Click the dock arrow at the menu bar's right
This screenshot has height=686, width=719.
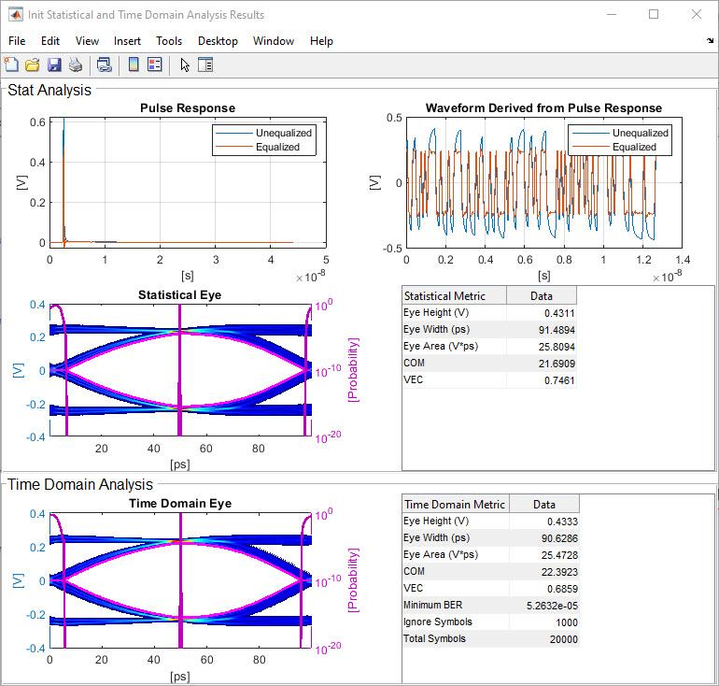point(710,41)
